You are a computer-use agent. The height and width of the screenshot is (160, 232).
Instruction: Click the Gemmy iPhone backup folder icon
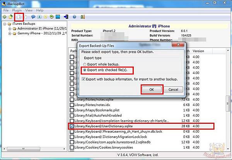[14, 34]
